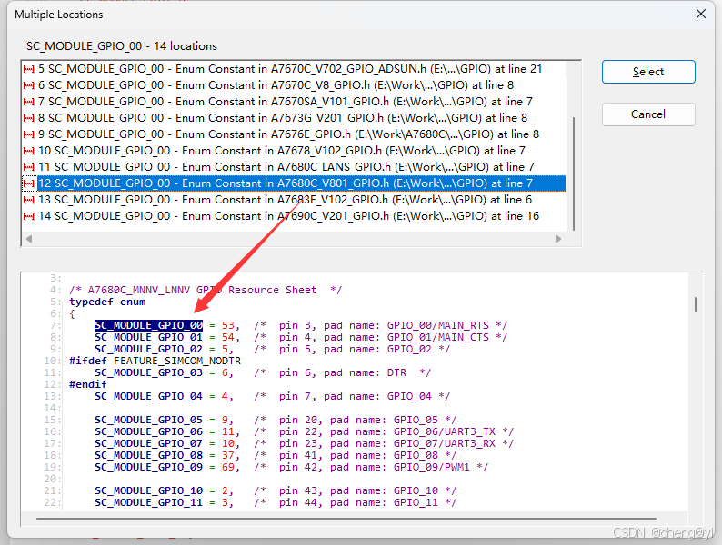Select row 5 A7670C_V702_GPIO_ADSUN.h entry
The height and width of the screenshot is (545, 722).
pyautogui.click(x=294, y=69)
